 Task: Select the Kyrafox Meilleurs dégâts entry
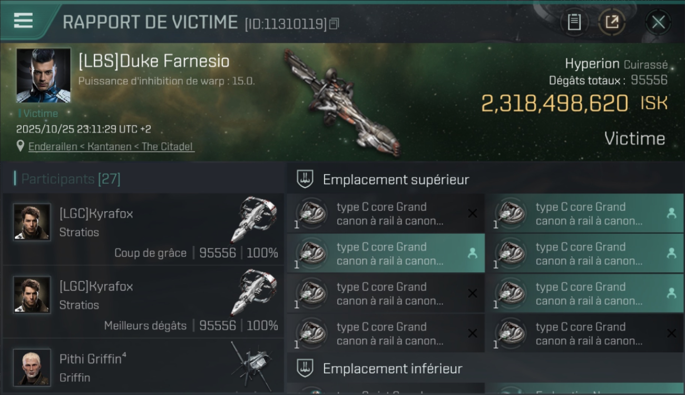click(143, 302)
